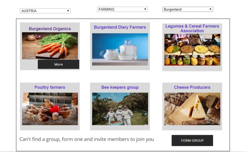248x152 pixels.
Task: Open Legumes & Cereal Farmers Association title
Action: click(x=192, y=28)
